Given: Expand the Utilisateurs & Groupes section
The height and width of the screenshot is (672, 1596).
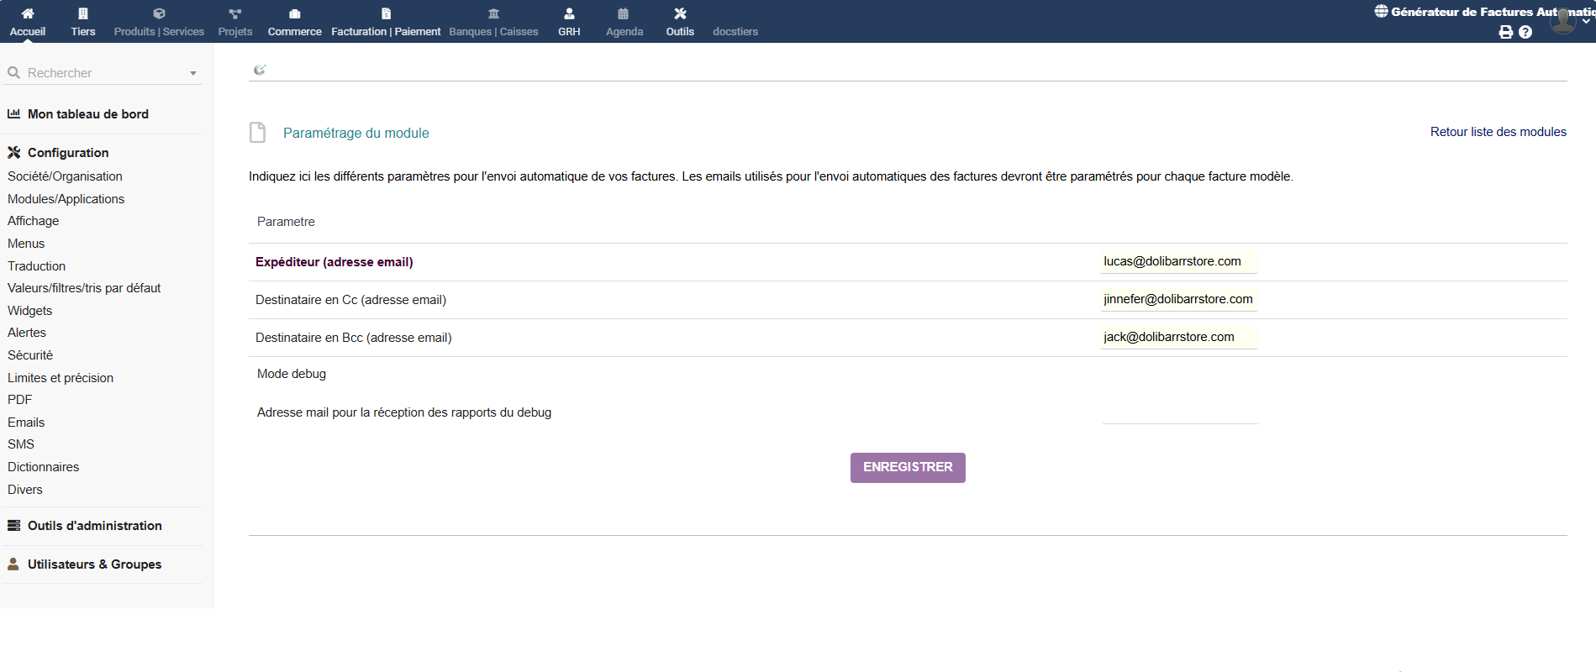Looking at the screenshot, I should [94, 564].
